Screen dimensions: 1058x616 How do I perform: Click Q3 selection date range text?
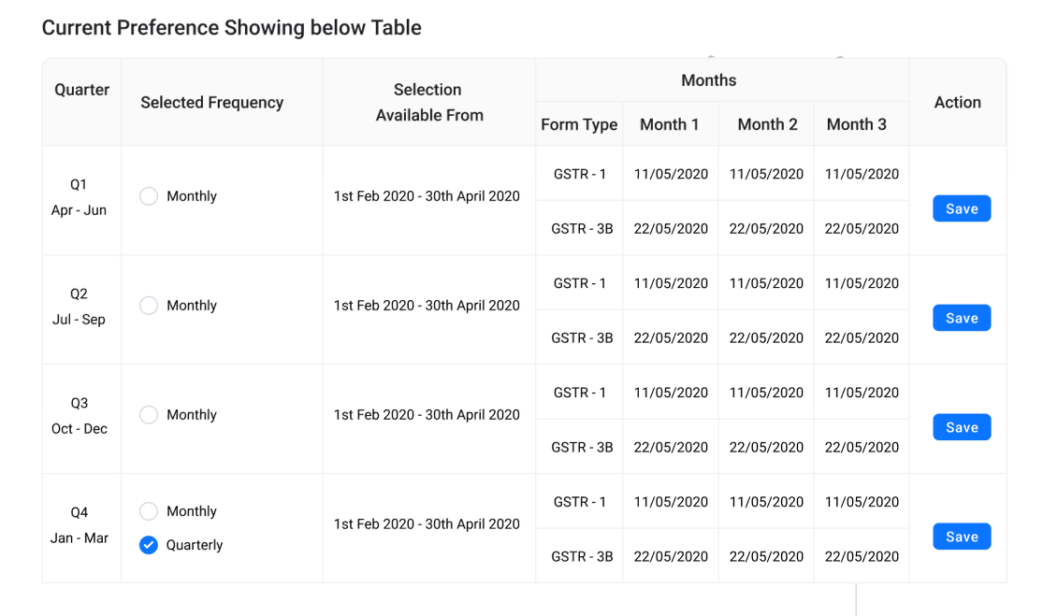427,414
